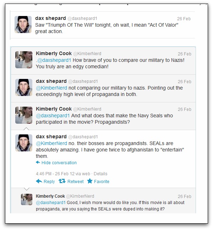Open dax shepard's avatar on top tweet
The height and width of the screenshot is (230, 213).
pos(23,25)
